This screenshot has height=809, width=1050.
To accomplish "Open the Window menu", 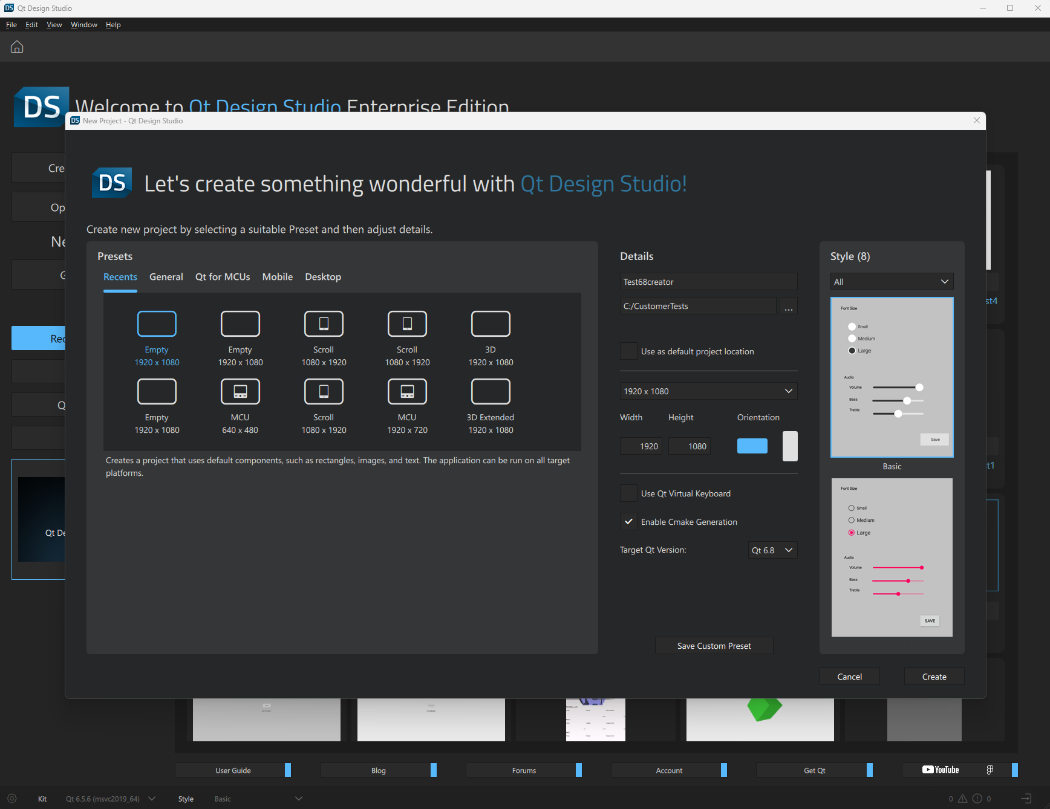I will click(83, 25).
